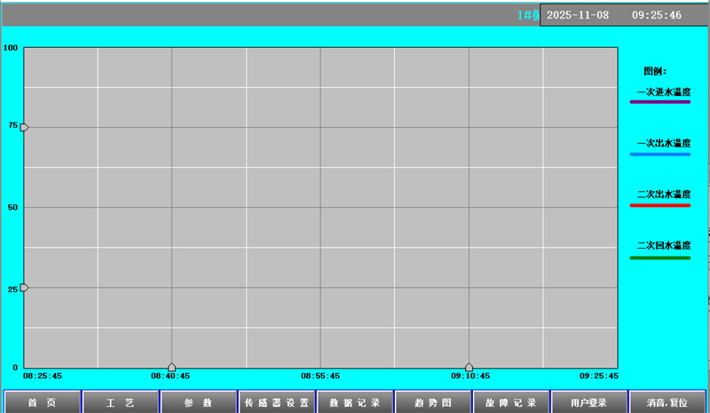Click the green 二次回水温度 legend line
Viewport: 710px width, 413px height.
(x=659, y=258)
